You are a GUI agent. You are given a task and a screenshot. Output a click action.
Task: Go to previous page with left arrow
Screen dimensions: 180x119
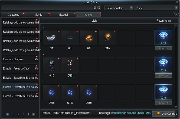7,114
